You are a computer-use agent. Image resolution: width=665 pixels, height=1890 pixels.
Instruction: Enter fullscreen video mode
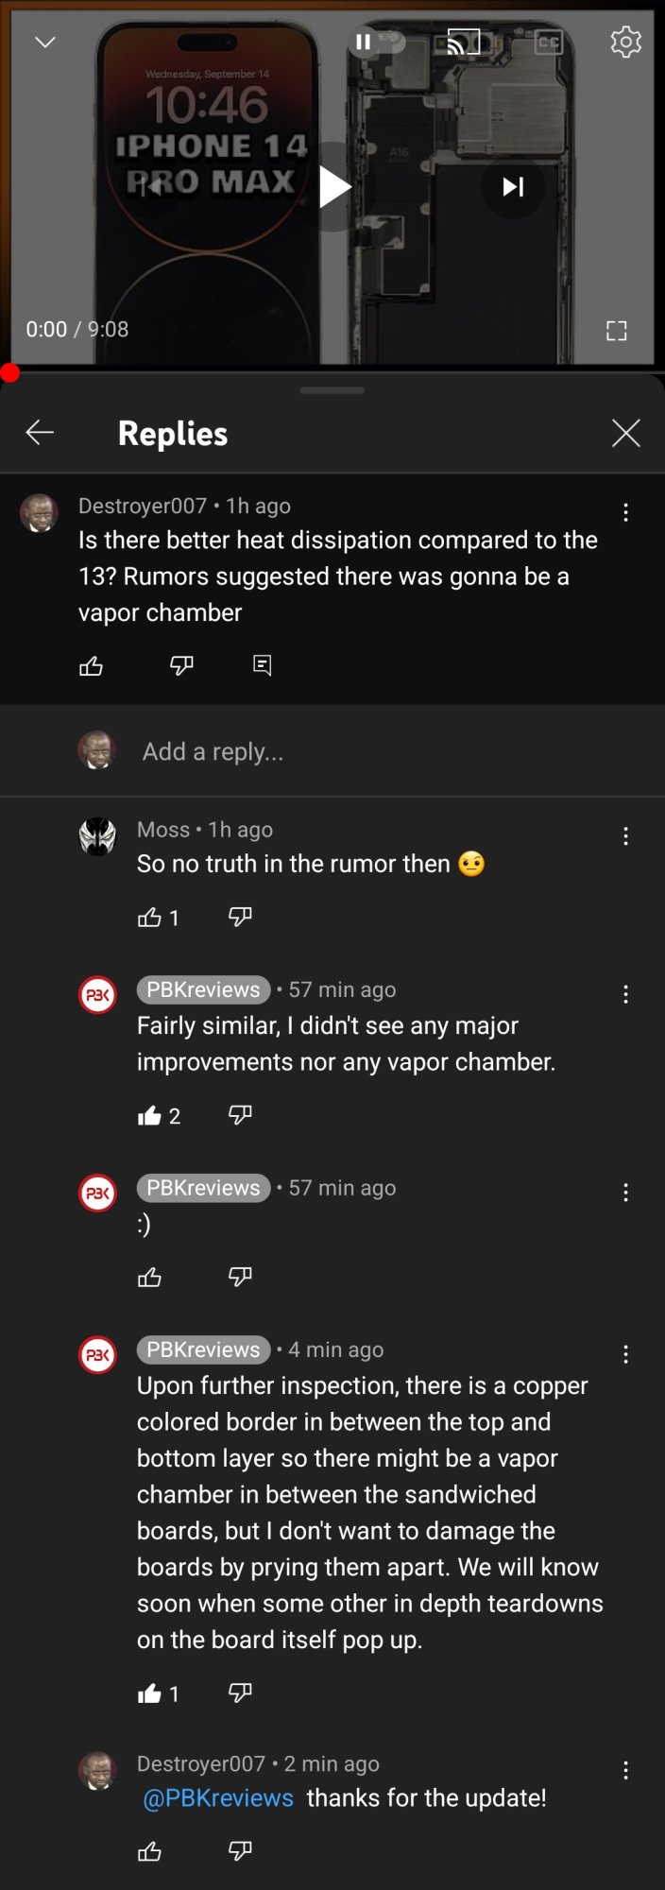click(616, 331)
